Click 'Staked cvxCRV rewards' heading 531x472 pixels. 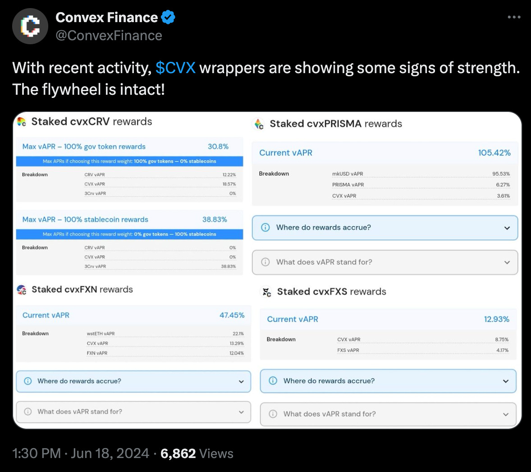(x=92, y=121)
